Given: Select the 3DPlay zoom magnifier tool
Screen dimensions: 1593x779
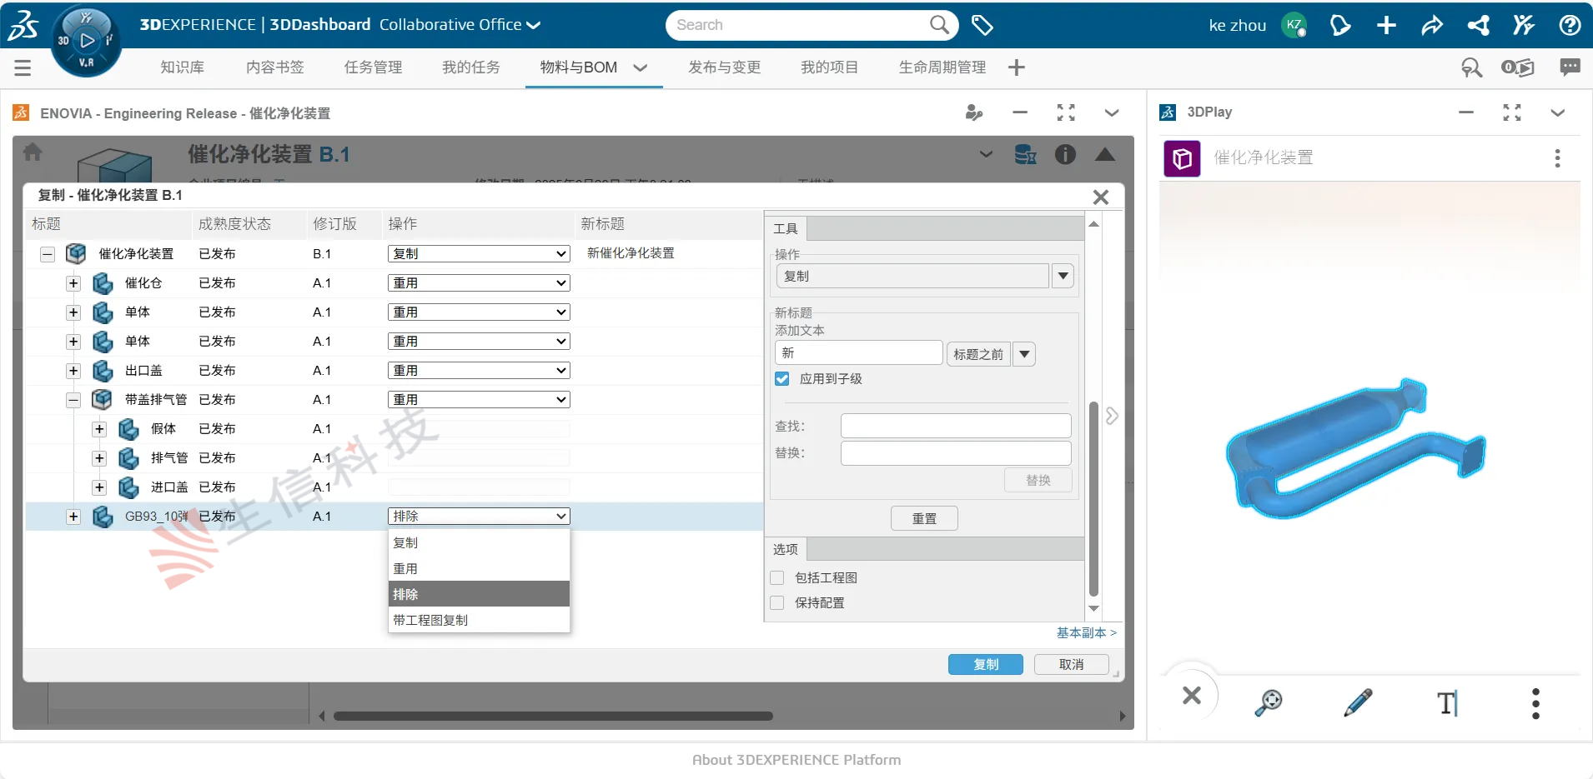Looking at the screenshot, I should [1269, 702].
